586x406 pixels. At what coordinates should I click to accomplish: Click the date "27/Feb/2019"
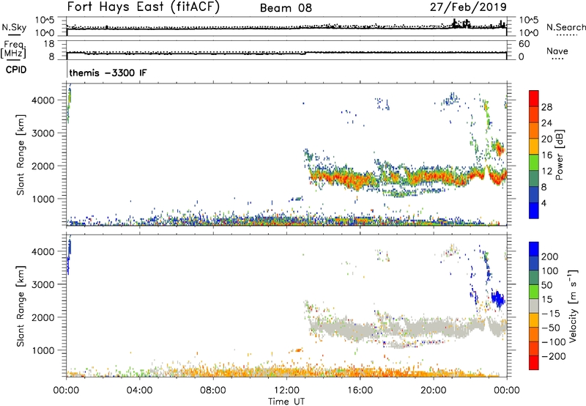click(468, 7)
